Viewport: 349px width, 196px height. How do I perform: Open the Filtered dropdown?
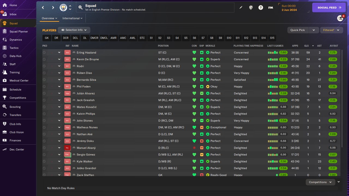coord(331,30)
